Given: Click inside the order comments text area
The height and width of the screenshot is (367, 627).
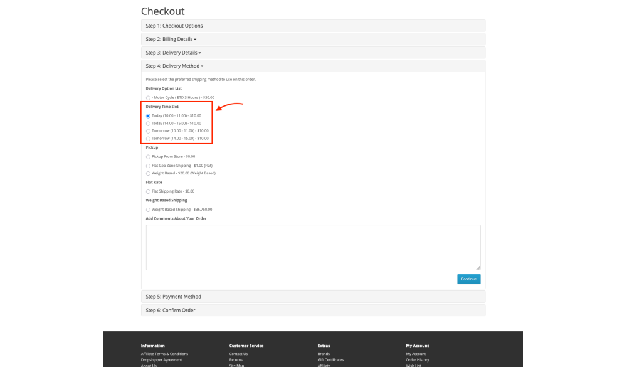Looking at the screenshot, I should pos(313,247).
